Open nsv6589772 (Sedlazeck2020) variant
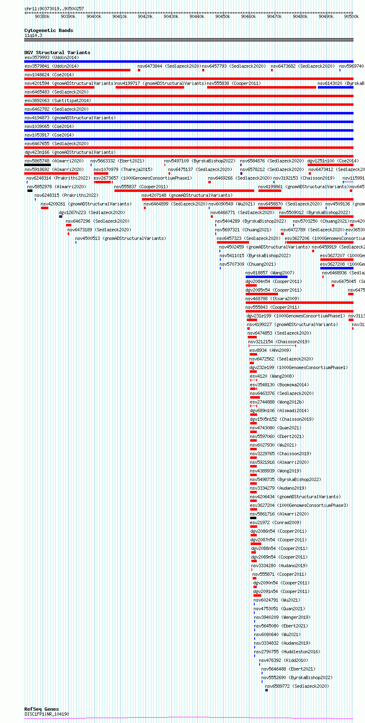Image resolution: width=365 pixels, height=723 pixels. (297, 686)
